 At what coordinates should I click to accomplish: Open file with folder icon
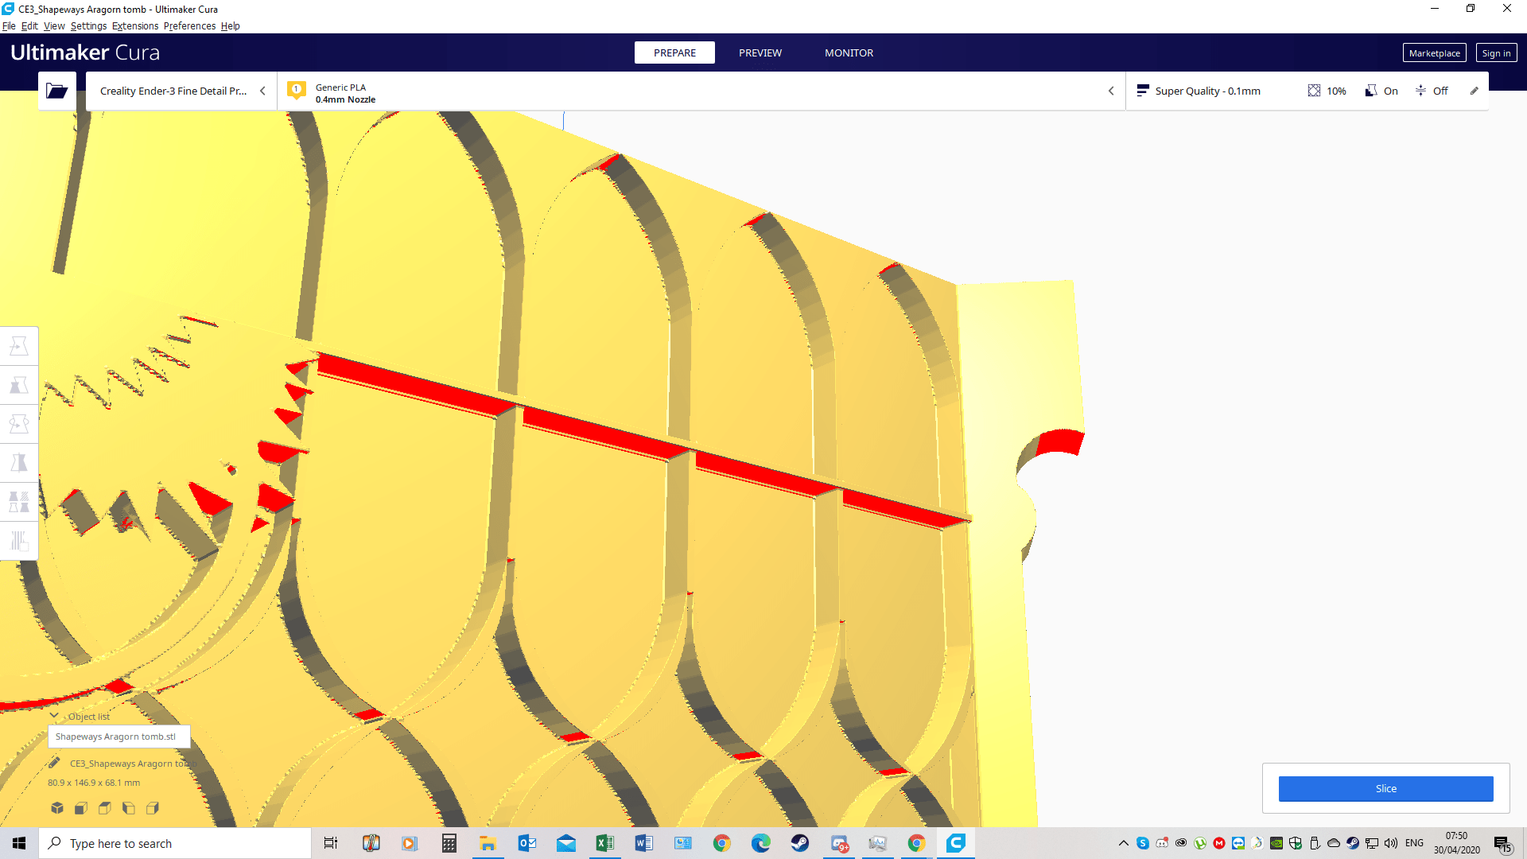(56, 91)
